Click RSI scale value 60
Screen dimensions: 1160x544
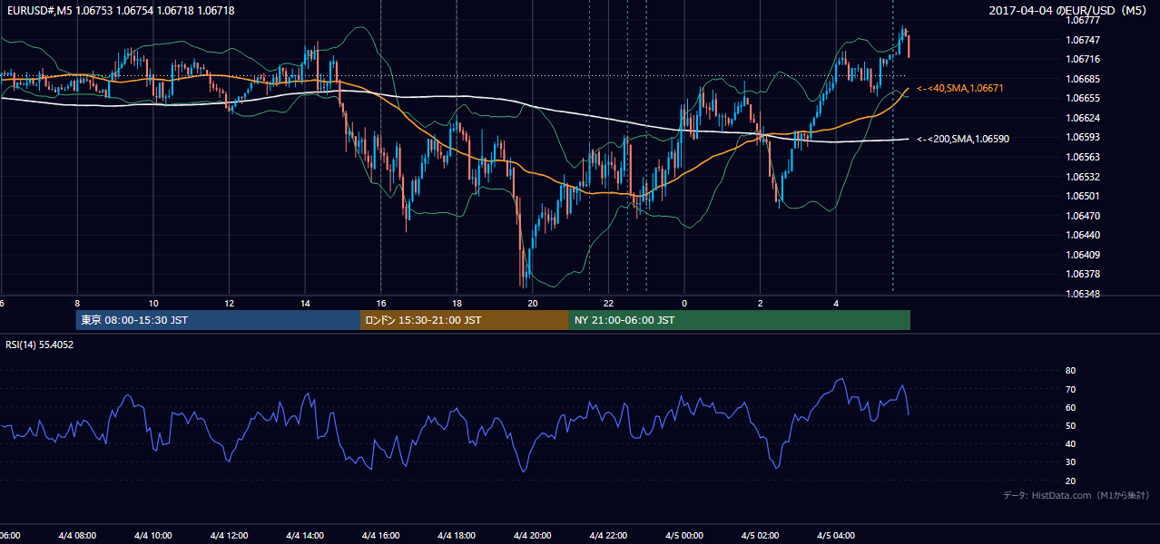[x=1070, y=407]
